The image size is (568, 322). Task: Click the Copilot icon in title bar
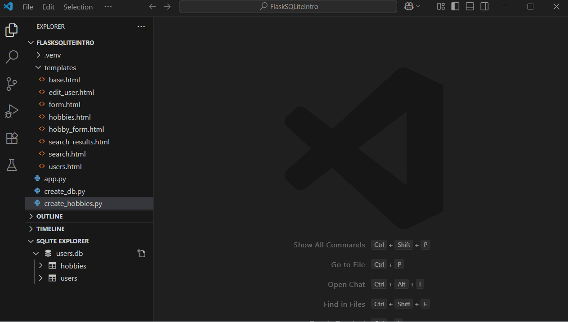coord(409,7)
